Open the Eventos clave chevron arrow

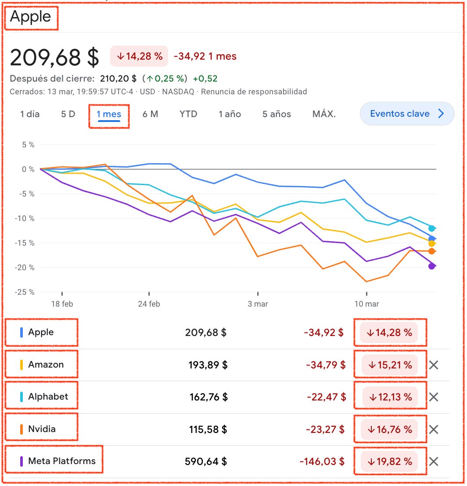click(x=441, y=114)
